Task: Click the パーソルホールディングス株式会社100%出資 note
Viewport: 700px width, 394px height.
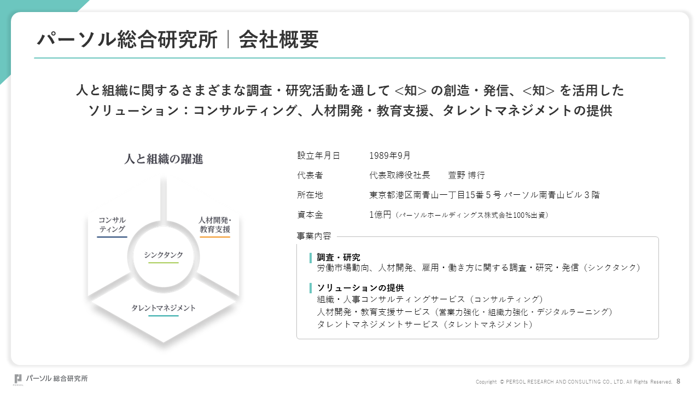Action: coord(472,216)
